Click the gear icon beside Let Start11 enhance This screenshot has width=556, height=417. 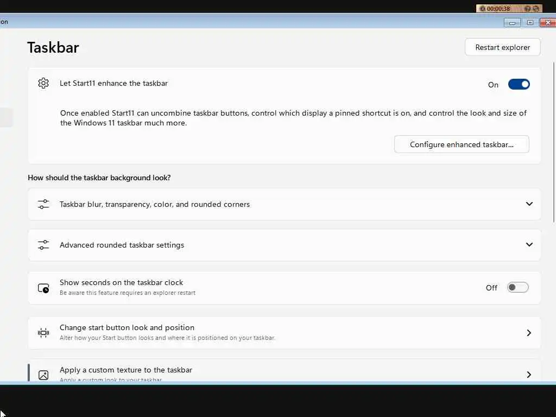[43, 83]
